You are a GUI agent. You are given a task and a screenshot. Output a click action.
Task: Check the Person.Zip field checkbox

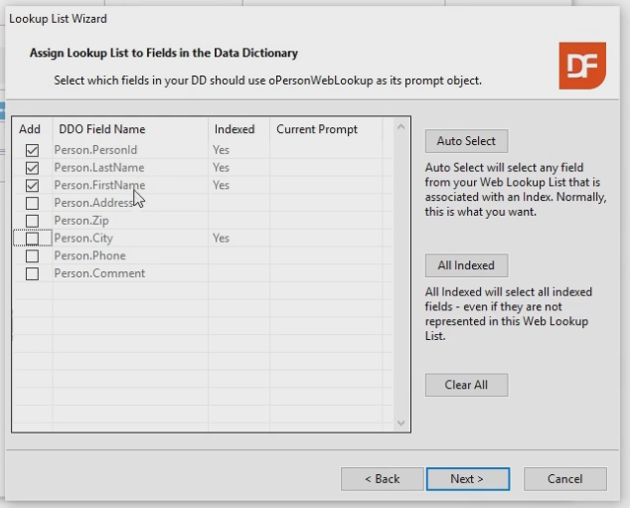pos(32,221)
